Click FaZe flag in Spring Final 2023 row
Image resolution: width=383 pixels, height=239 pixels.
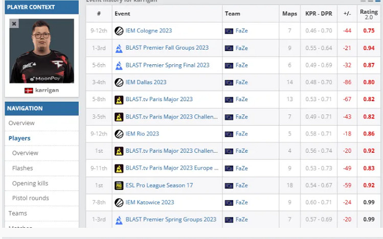[229, 65]
